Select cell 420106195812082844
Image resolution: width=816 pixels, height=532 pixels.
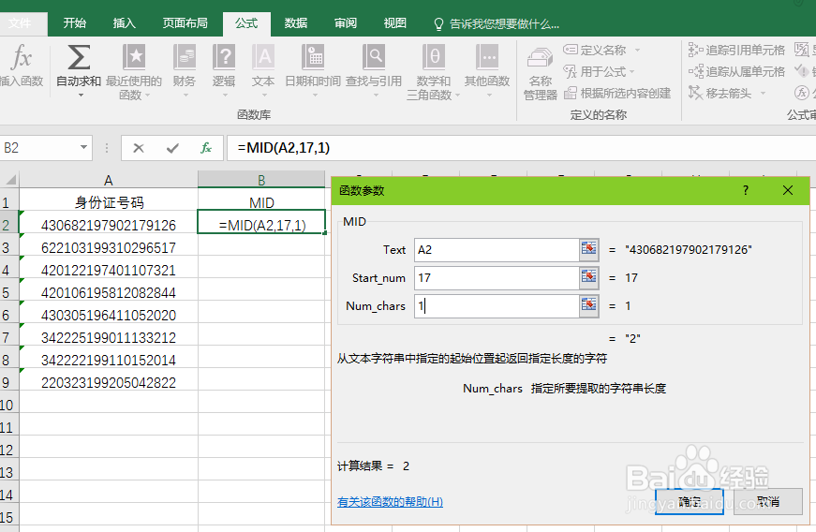pyautogui.click(x=109, y=292)
